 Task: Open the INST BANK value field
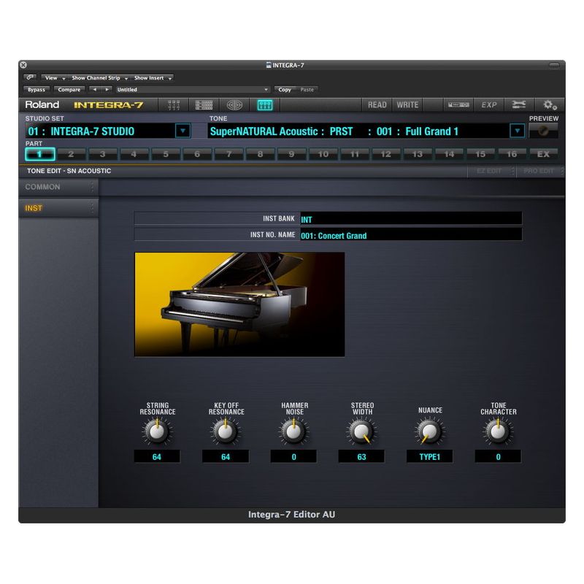click(x=411, y=219)
